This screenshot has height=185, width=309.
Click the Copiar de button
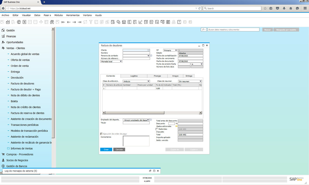point(175,149)
